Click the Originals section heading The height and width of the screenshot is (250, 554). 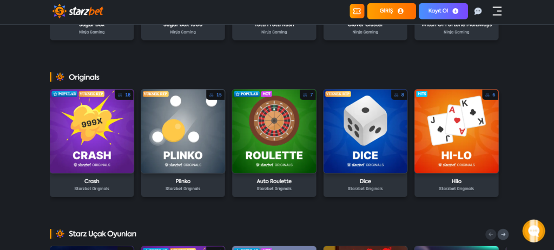(84, 77)
